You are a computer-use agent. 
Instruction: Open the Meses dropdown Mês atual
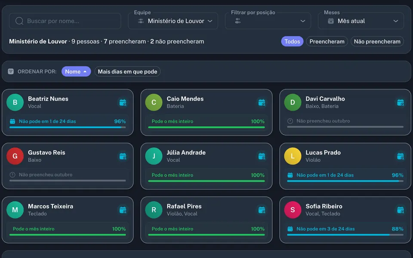point(361,21)
